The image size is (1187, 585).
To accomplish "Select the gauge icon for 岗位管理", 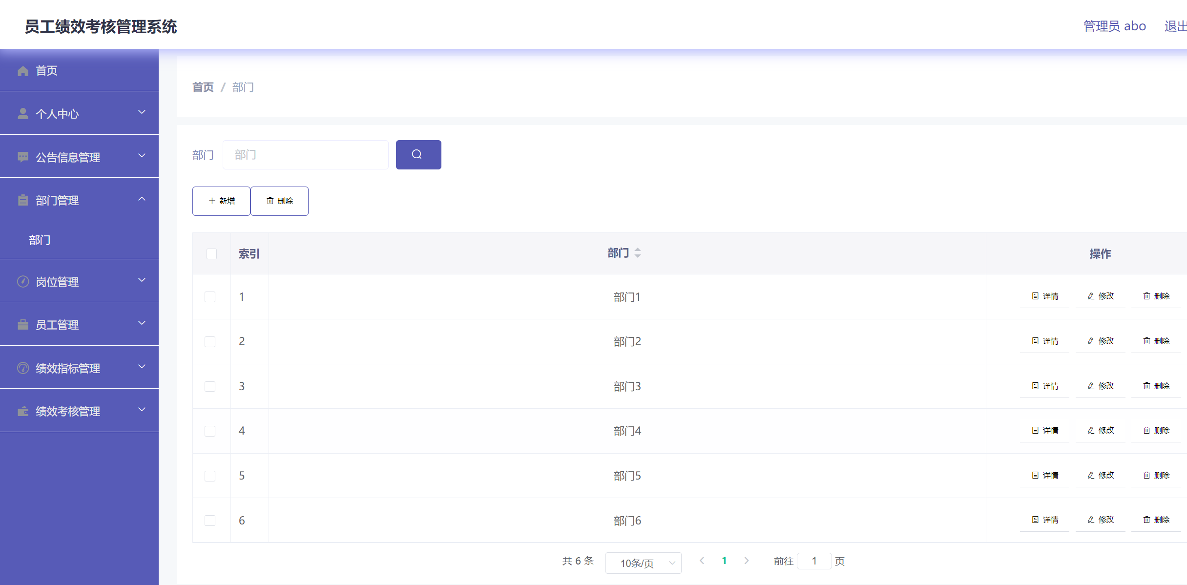I will pyautogui.click(x=22, y=281).
